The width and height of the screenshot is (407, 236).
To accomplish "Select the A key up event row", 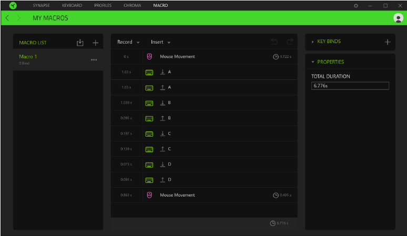I will point(204,88).
